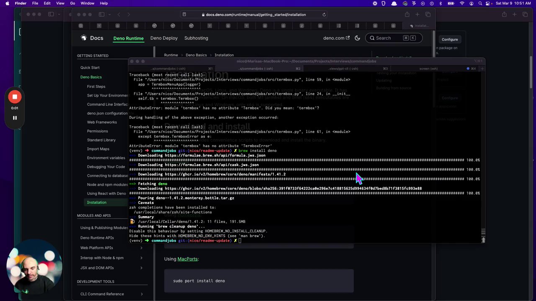Toggle the Safari sidebar button
Image resolution: width=536 pixels, height=301 pixels.
[101, 15]
